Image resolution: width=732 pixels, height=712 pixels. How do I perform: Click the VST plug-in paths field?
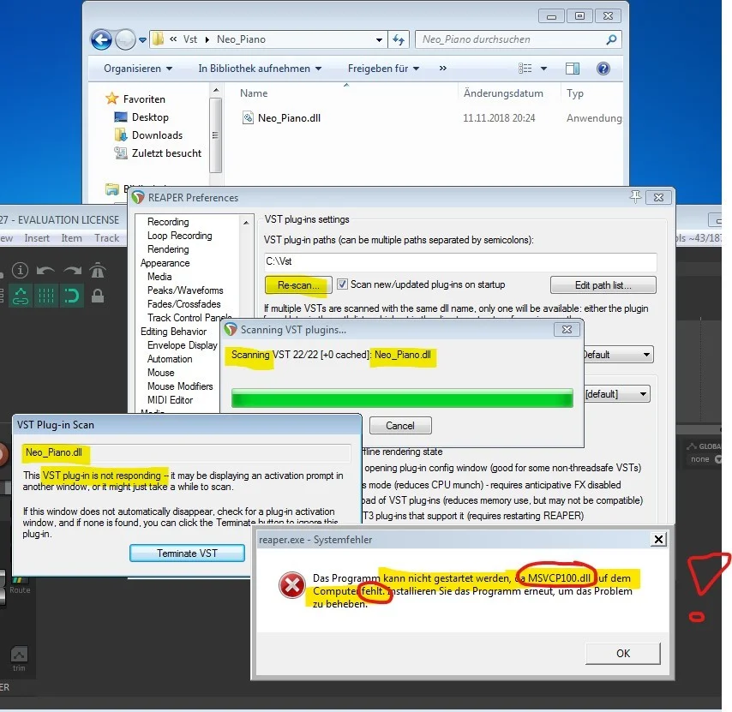[x=459, y=261]
